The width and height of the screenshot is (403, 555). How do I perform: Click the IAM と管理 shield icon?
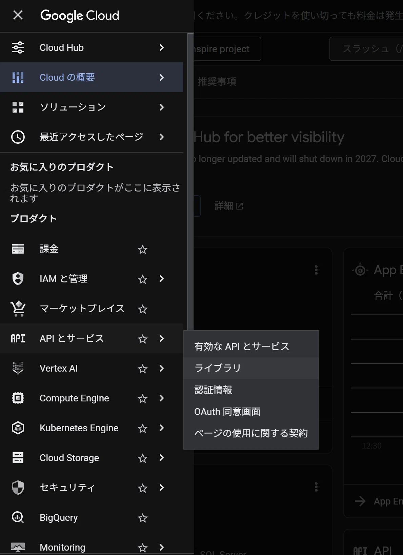pyautogui.click(x=18, y=279)
